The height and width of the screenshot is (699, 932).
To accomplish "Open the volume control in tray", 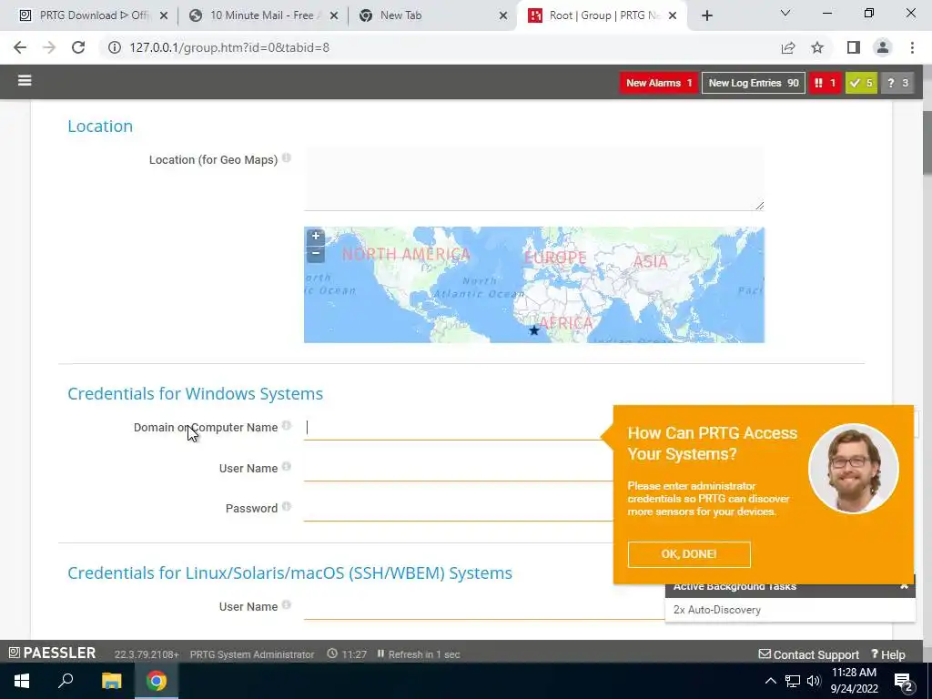I will tap(814, 681).
